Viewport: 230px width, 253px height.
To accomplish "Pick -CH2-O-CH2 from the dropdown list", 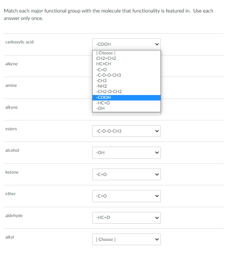I will click(127, 92).
